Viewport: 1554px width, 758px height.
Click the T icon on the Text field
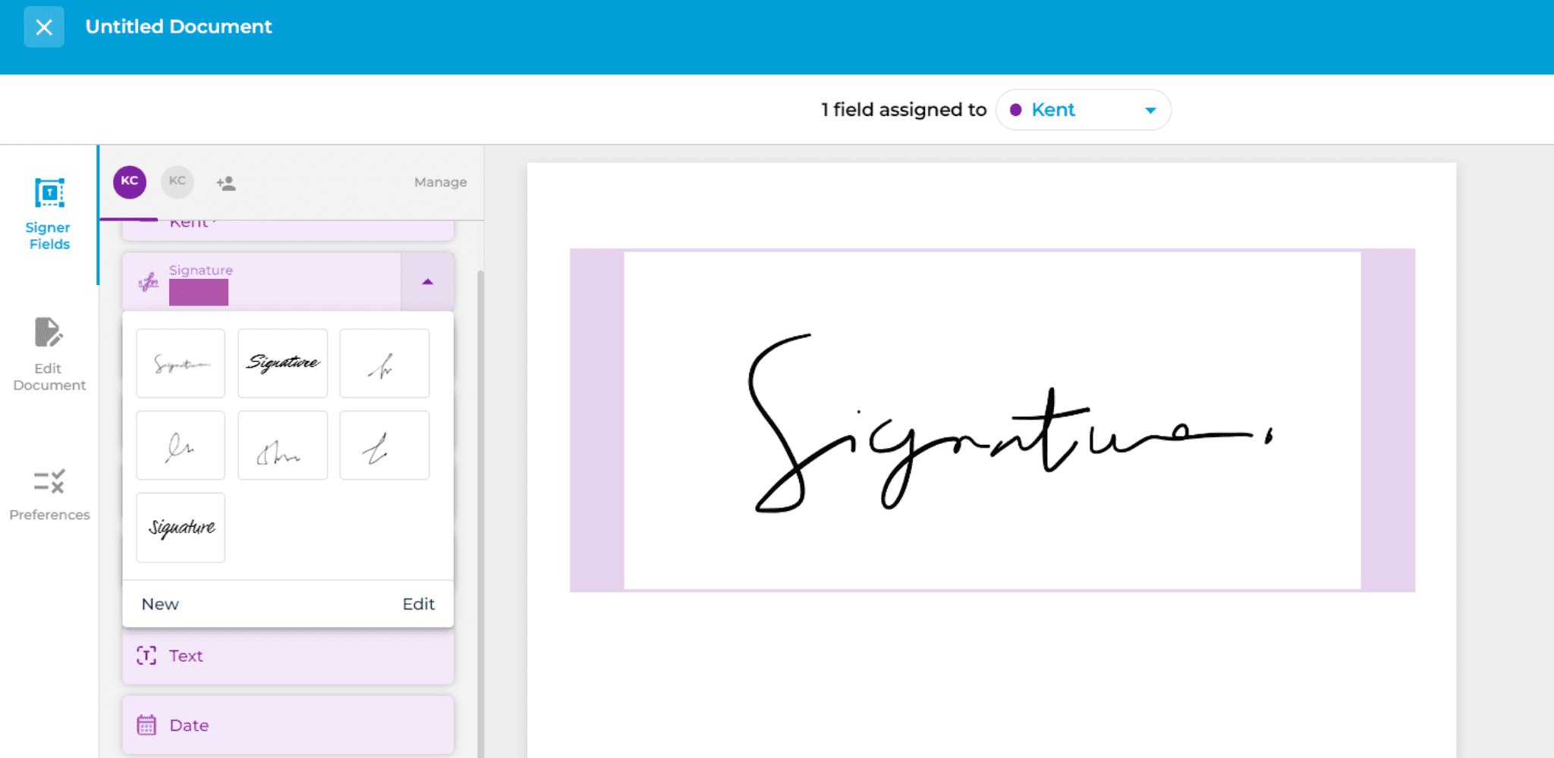pyautogui.click(x=146, y=656)
